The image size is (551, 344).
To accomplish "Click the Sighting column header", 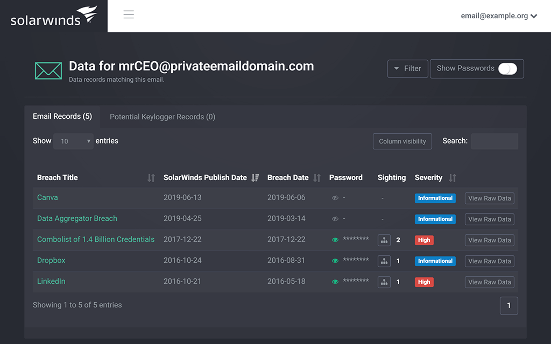I will [x=392, y=177].
